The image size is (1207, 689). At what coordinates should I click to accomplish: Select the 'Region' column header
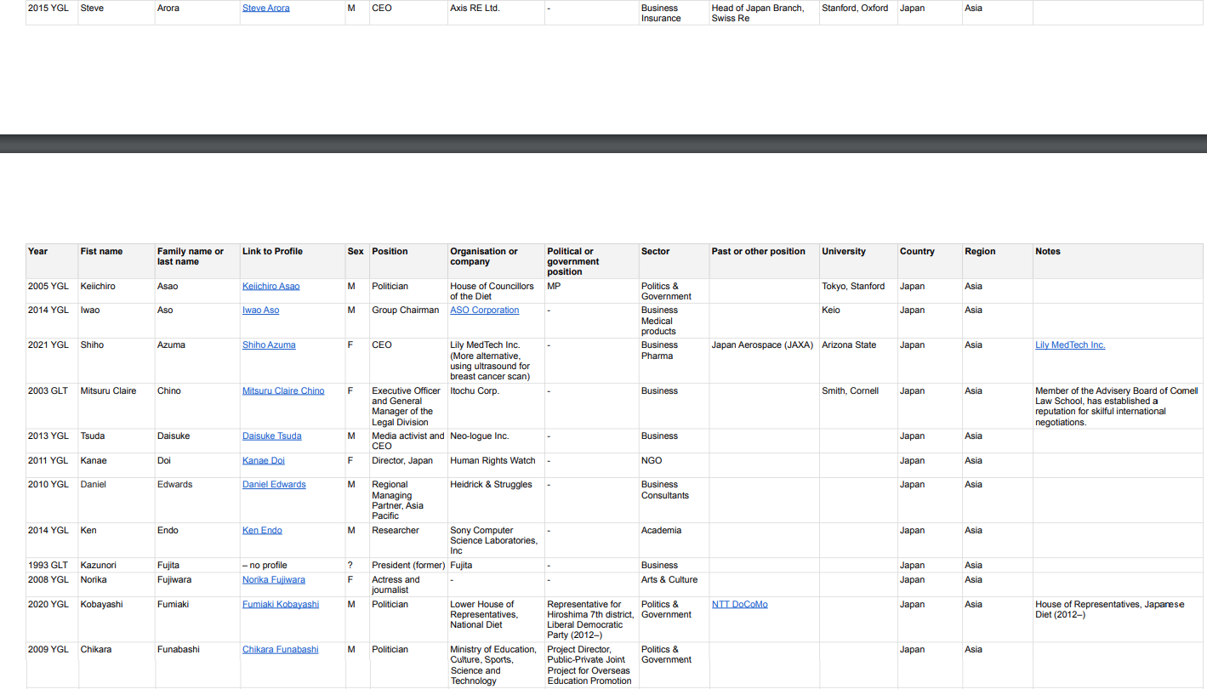point(998,261)
